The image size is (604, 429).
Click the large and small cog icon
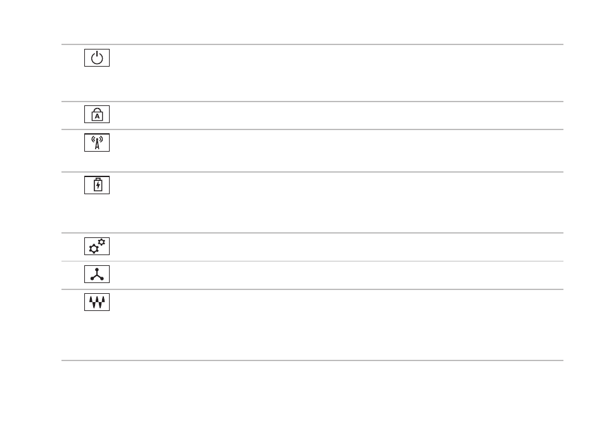click(x=97, y=246)
